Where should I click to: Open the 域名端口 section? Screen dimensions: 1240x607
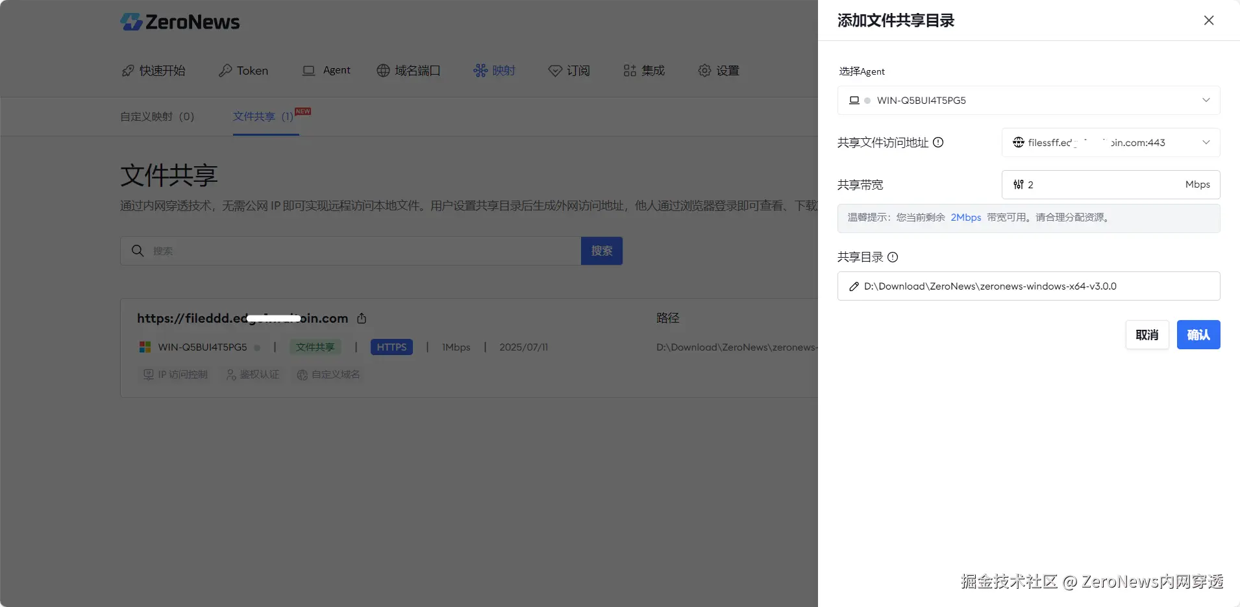click(x=408, y=71)
